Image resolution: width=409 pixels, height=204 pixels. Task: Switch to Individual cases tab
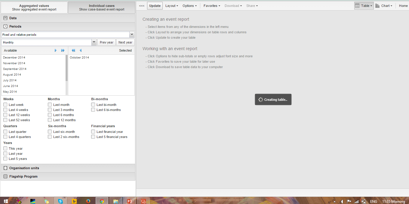pos(102,7)
